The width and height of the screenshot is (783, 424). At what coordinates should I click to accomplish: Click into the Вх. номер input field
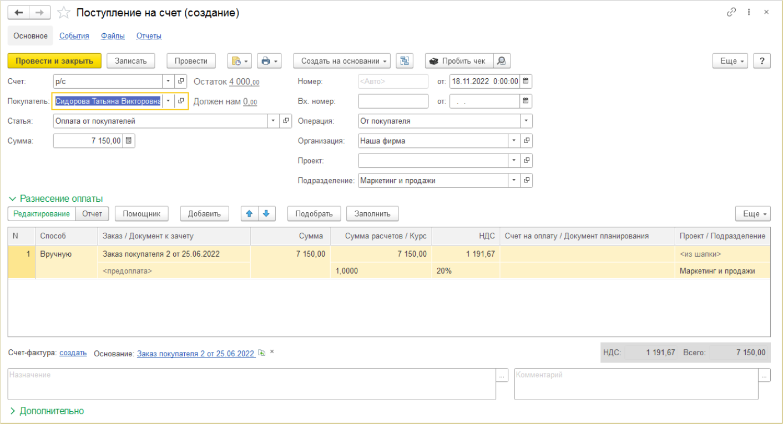click(x=393, y=101)
